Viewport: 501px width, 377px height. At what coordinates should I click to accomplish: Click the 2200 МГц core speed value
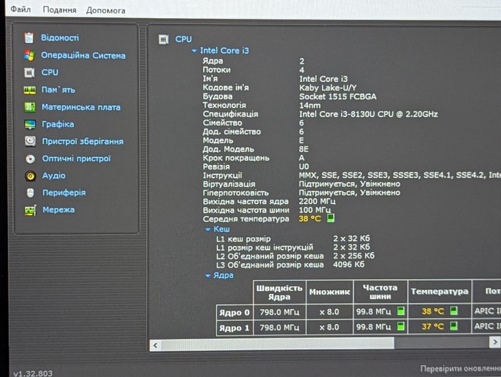[x=317, y=201]
